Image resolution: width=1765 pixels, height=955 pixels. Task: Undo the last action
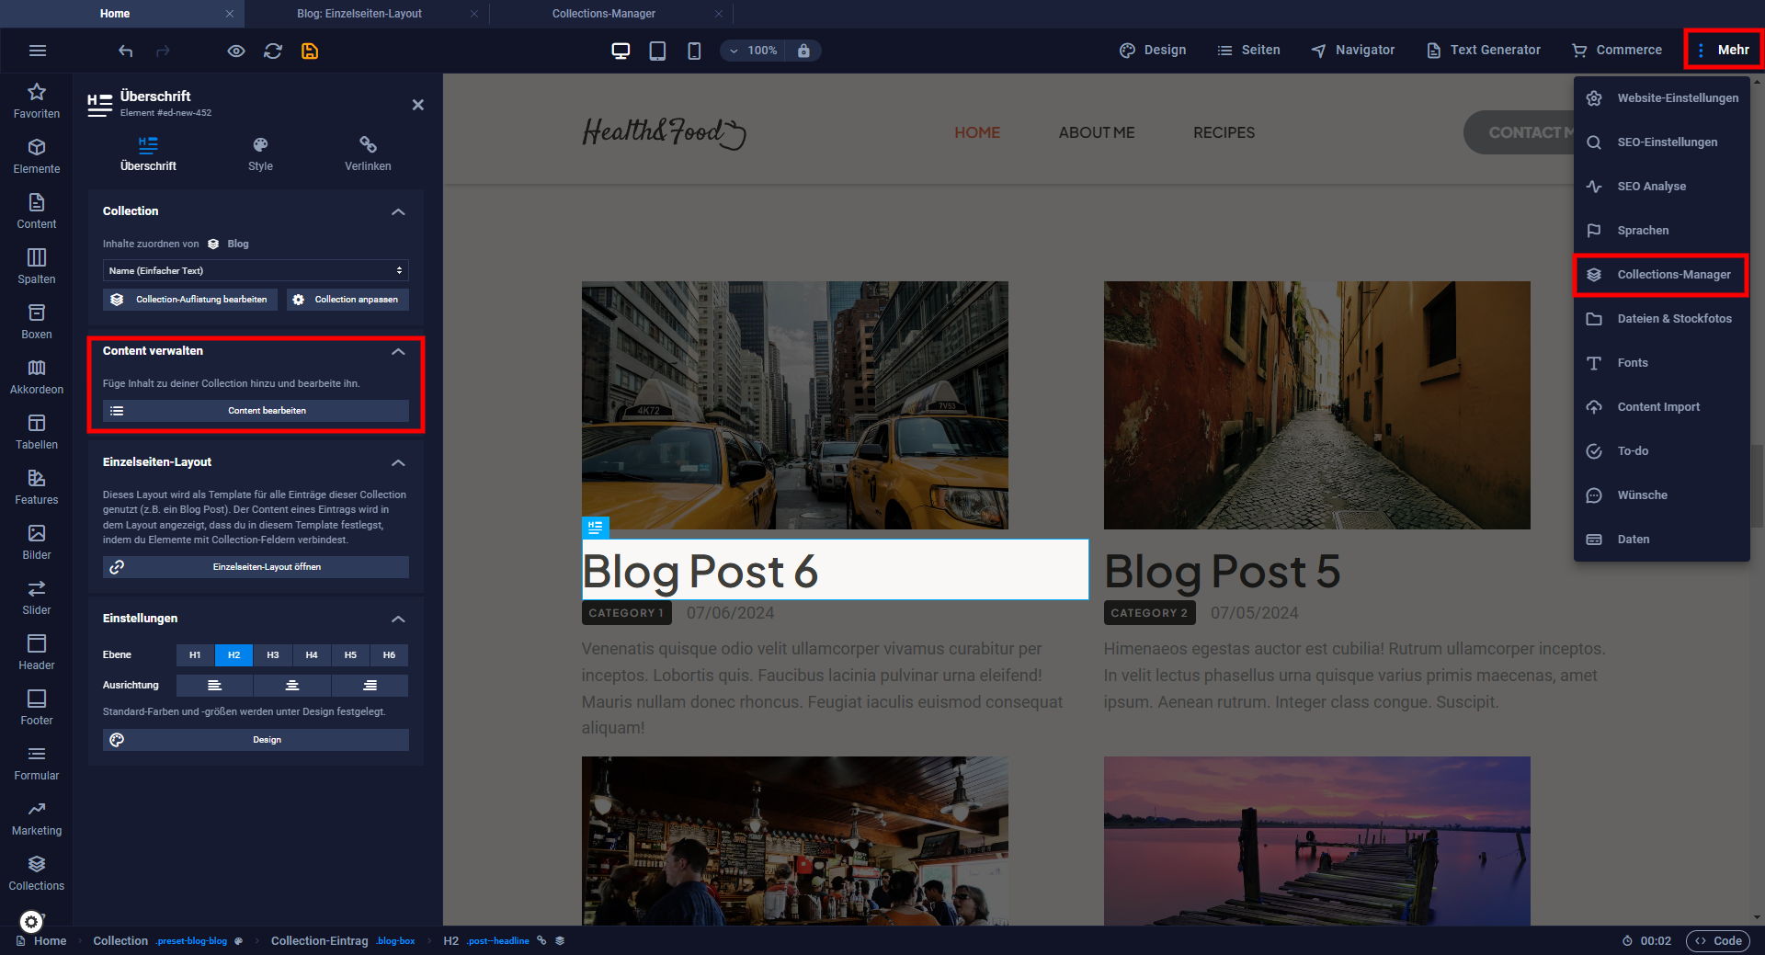point(126,51)
